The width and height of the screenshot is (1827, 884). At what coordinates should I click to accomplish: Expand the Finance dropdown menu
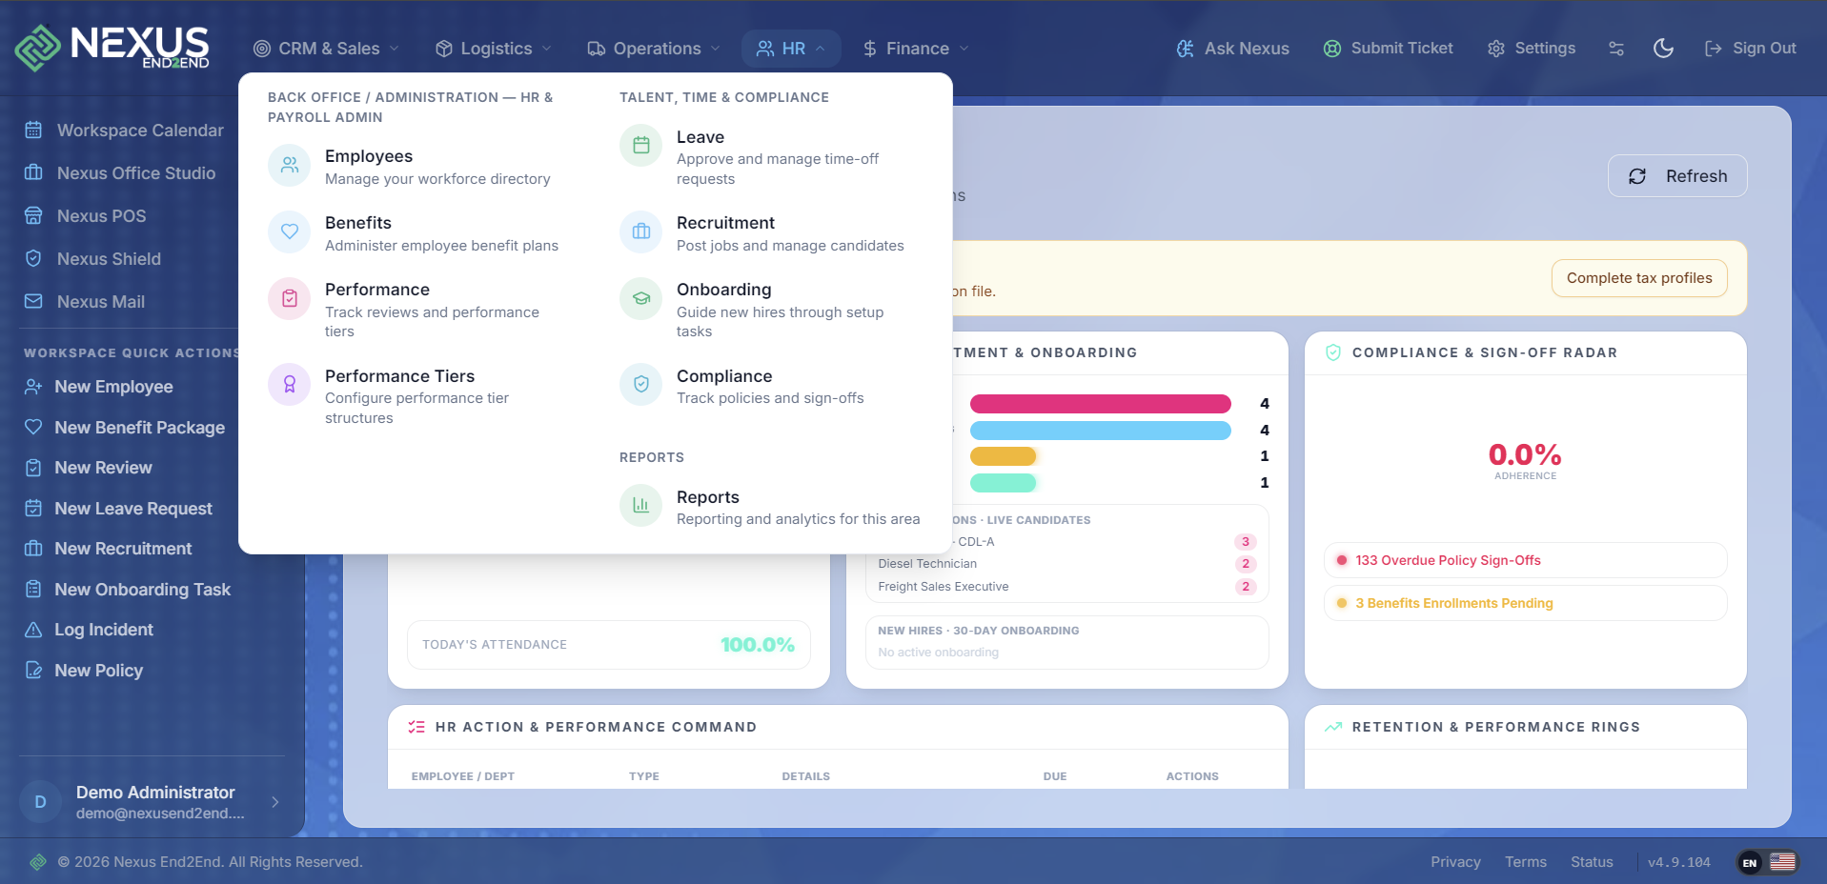(916, 49)
